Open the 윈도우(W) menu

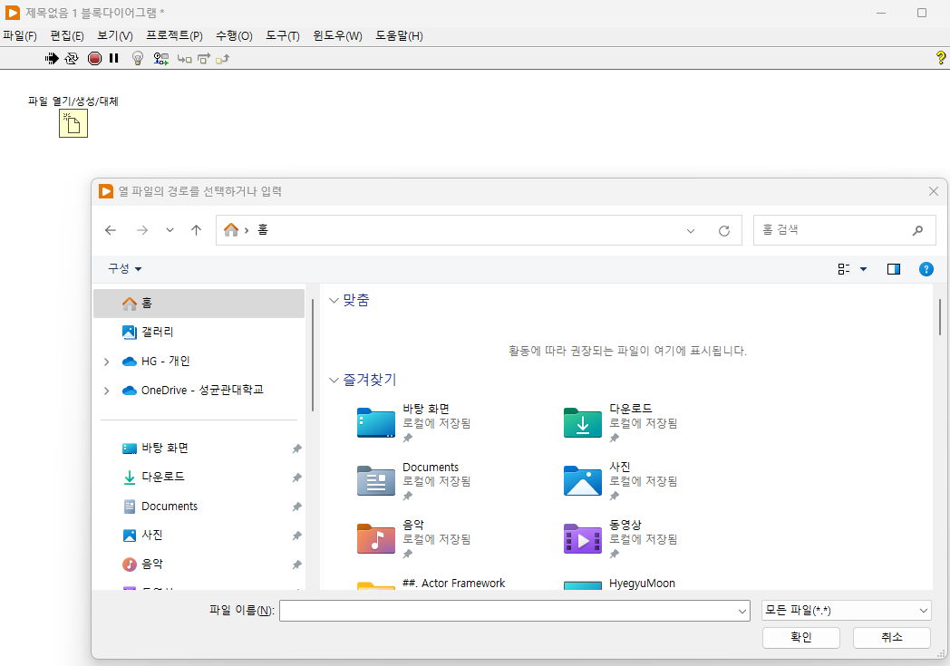337,35
